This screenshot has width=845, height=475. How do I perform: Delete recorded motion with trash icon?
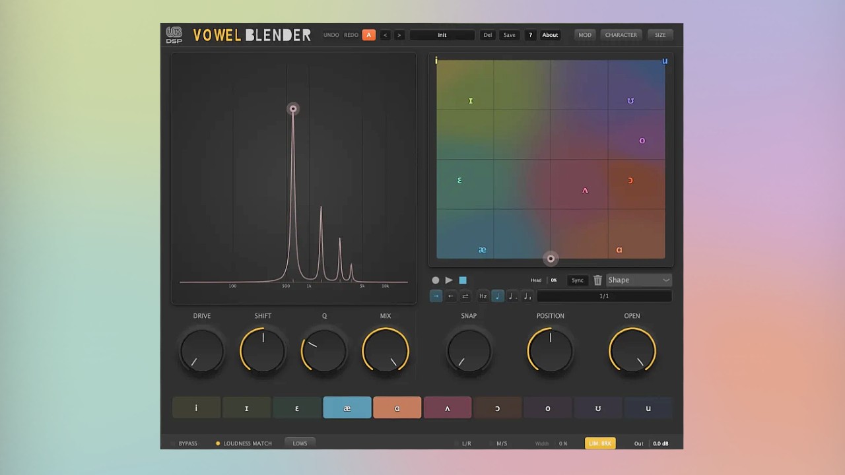click(597, 280)
